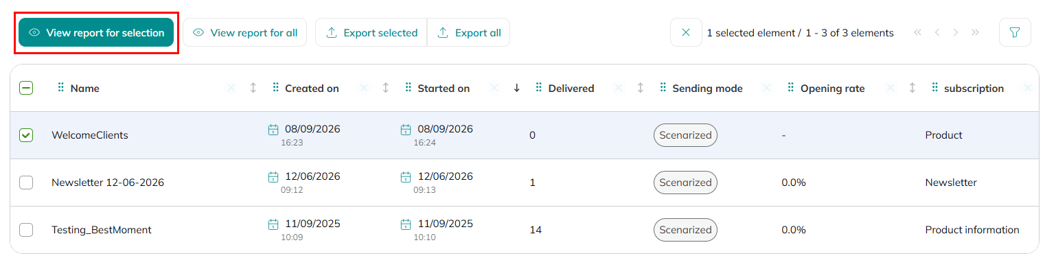Click the Created on column header label
This screenshot has width=1056, height=269.
pyautogui.click(x=312, y=89)
